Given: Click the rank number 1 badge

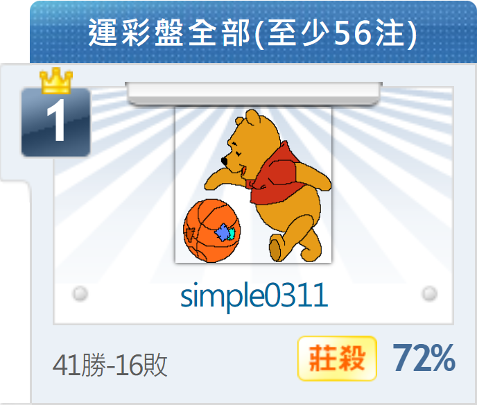Looking at the screenshot, I should pos(55,122).
